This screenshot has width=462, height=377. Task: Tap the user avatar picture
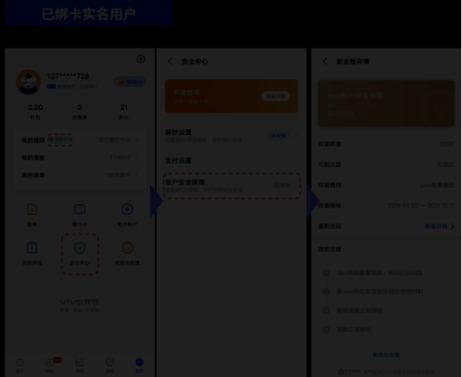pyautogui.click(x=28, y=82)
